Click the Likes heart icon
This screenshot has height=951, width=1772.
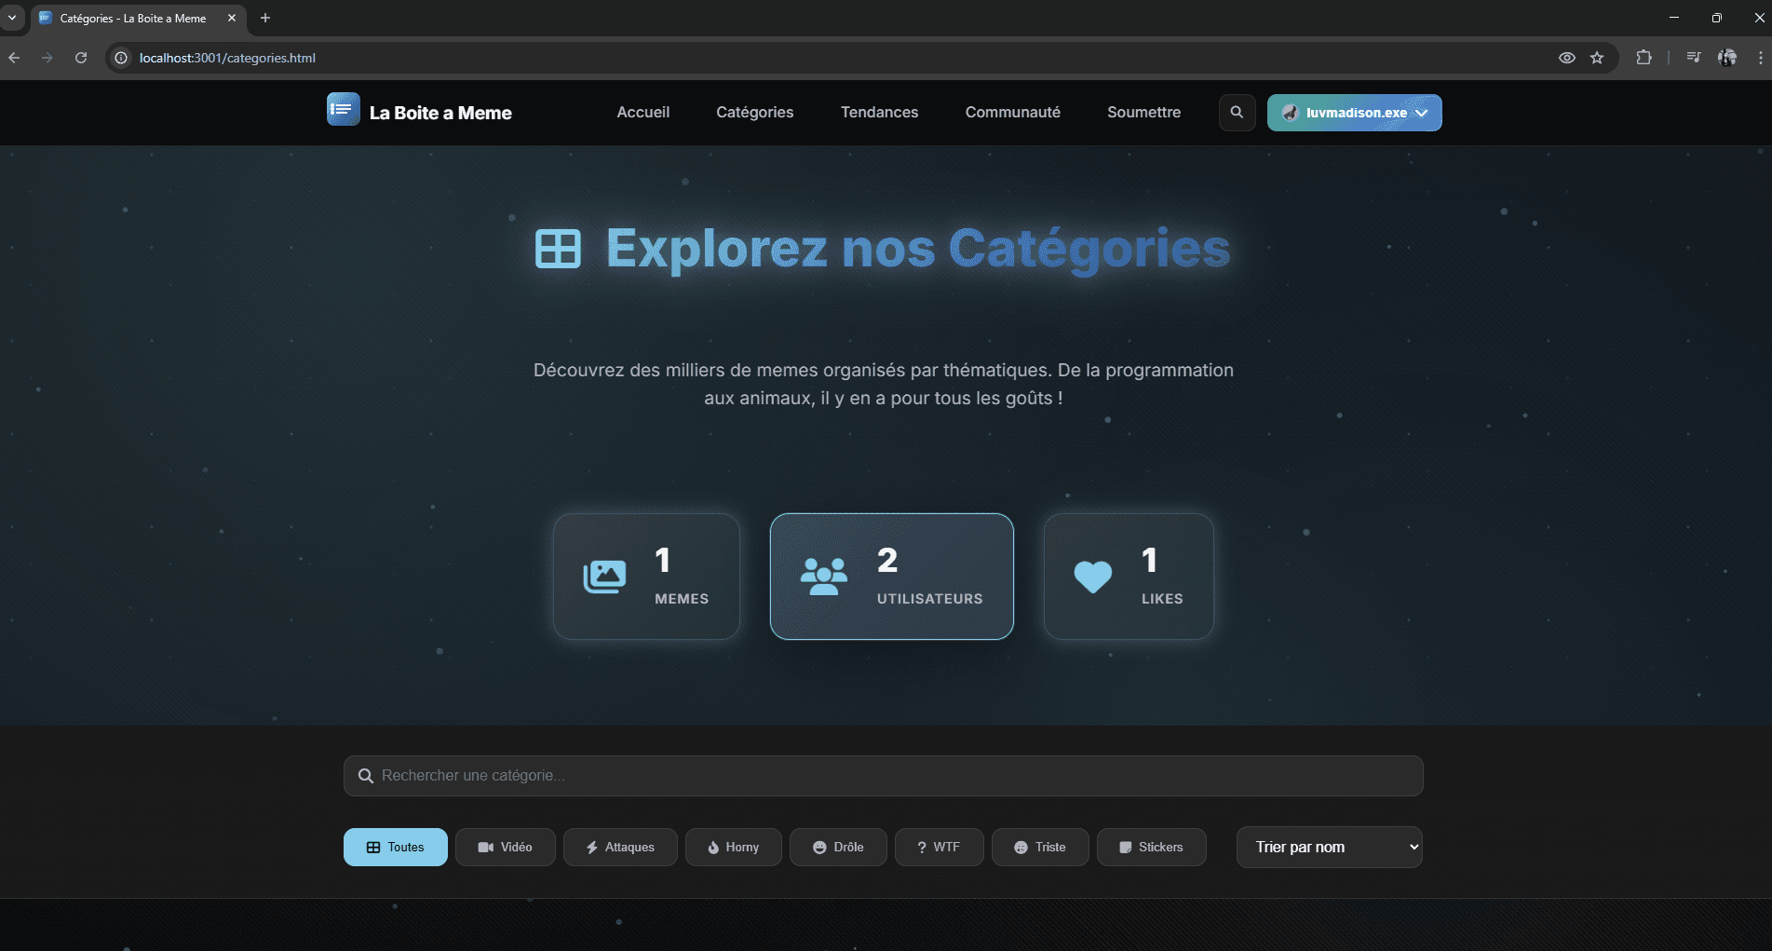click(1092, 577)
